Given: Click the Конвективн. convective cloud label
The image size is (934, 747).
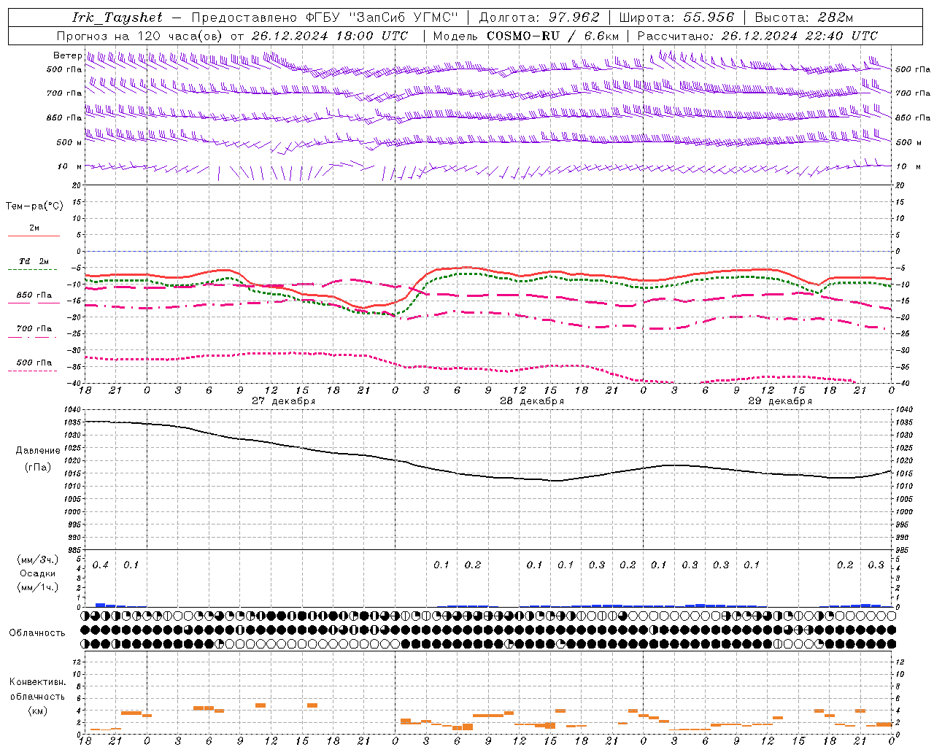Looking at the screenshot, I should pos(37,682).
